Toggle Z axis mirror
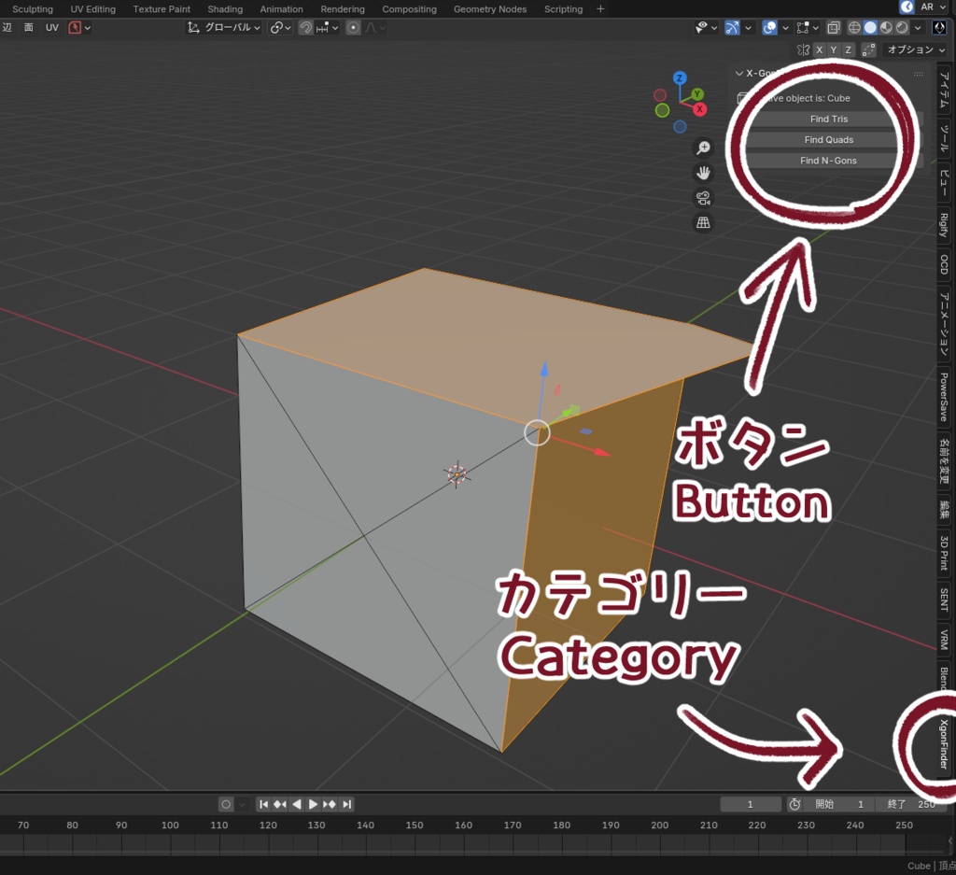Viewport: 956px width, 875px height. coord(848,50)
